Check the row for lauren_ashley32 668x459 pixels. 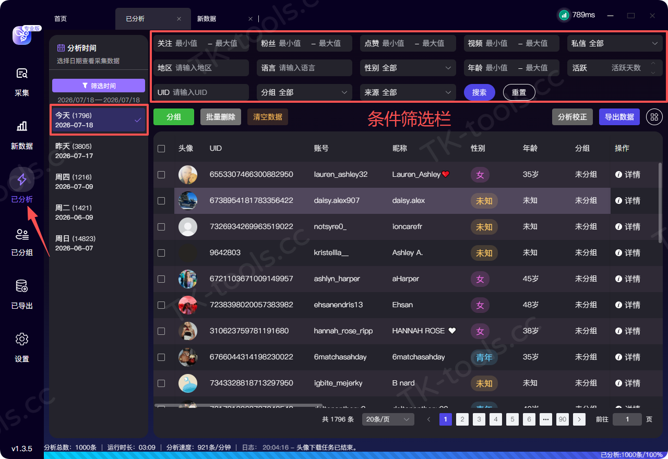[161, 175]
